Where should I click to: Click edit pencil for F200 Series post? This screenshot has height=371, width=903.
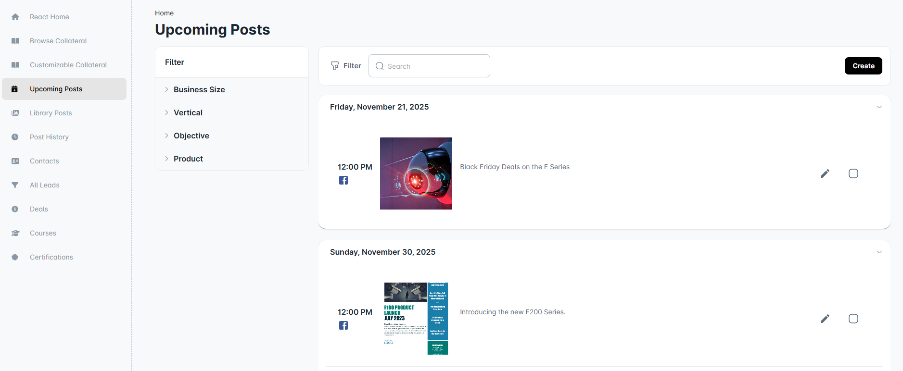tap(825, 319)
